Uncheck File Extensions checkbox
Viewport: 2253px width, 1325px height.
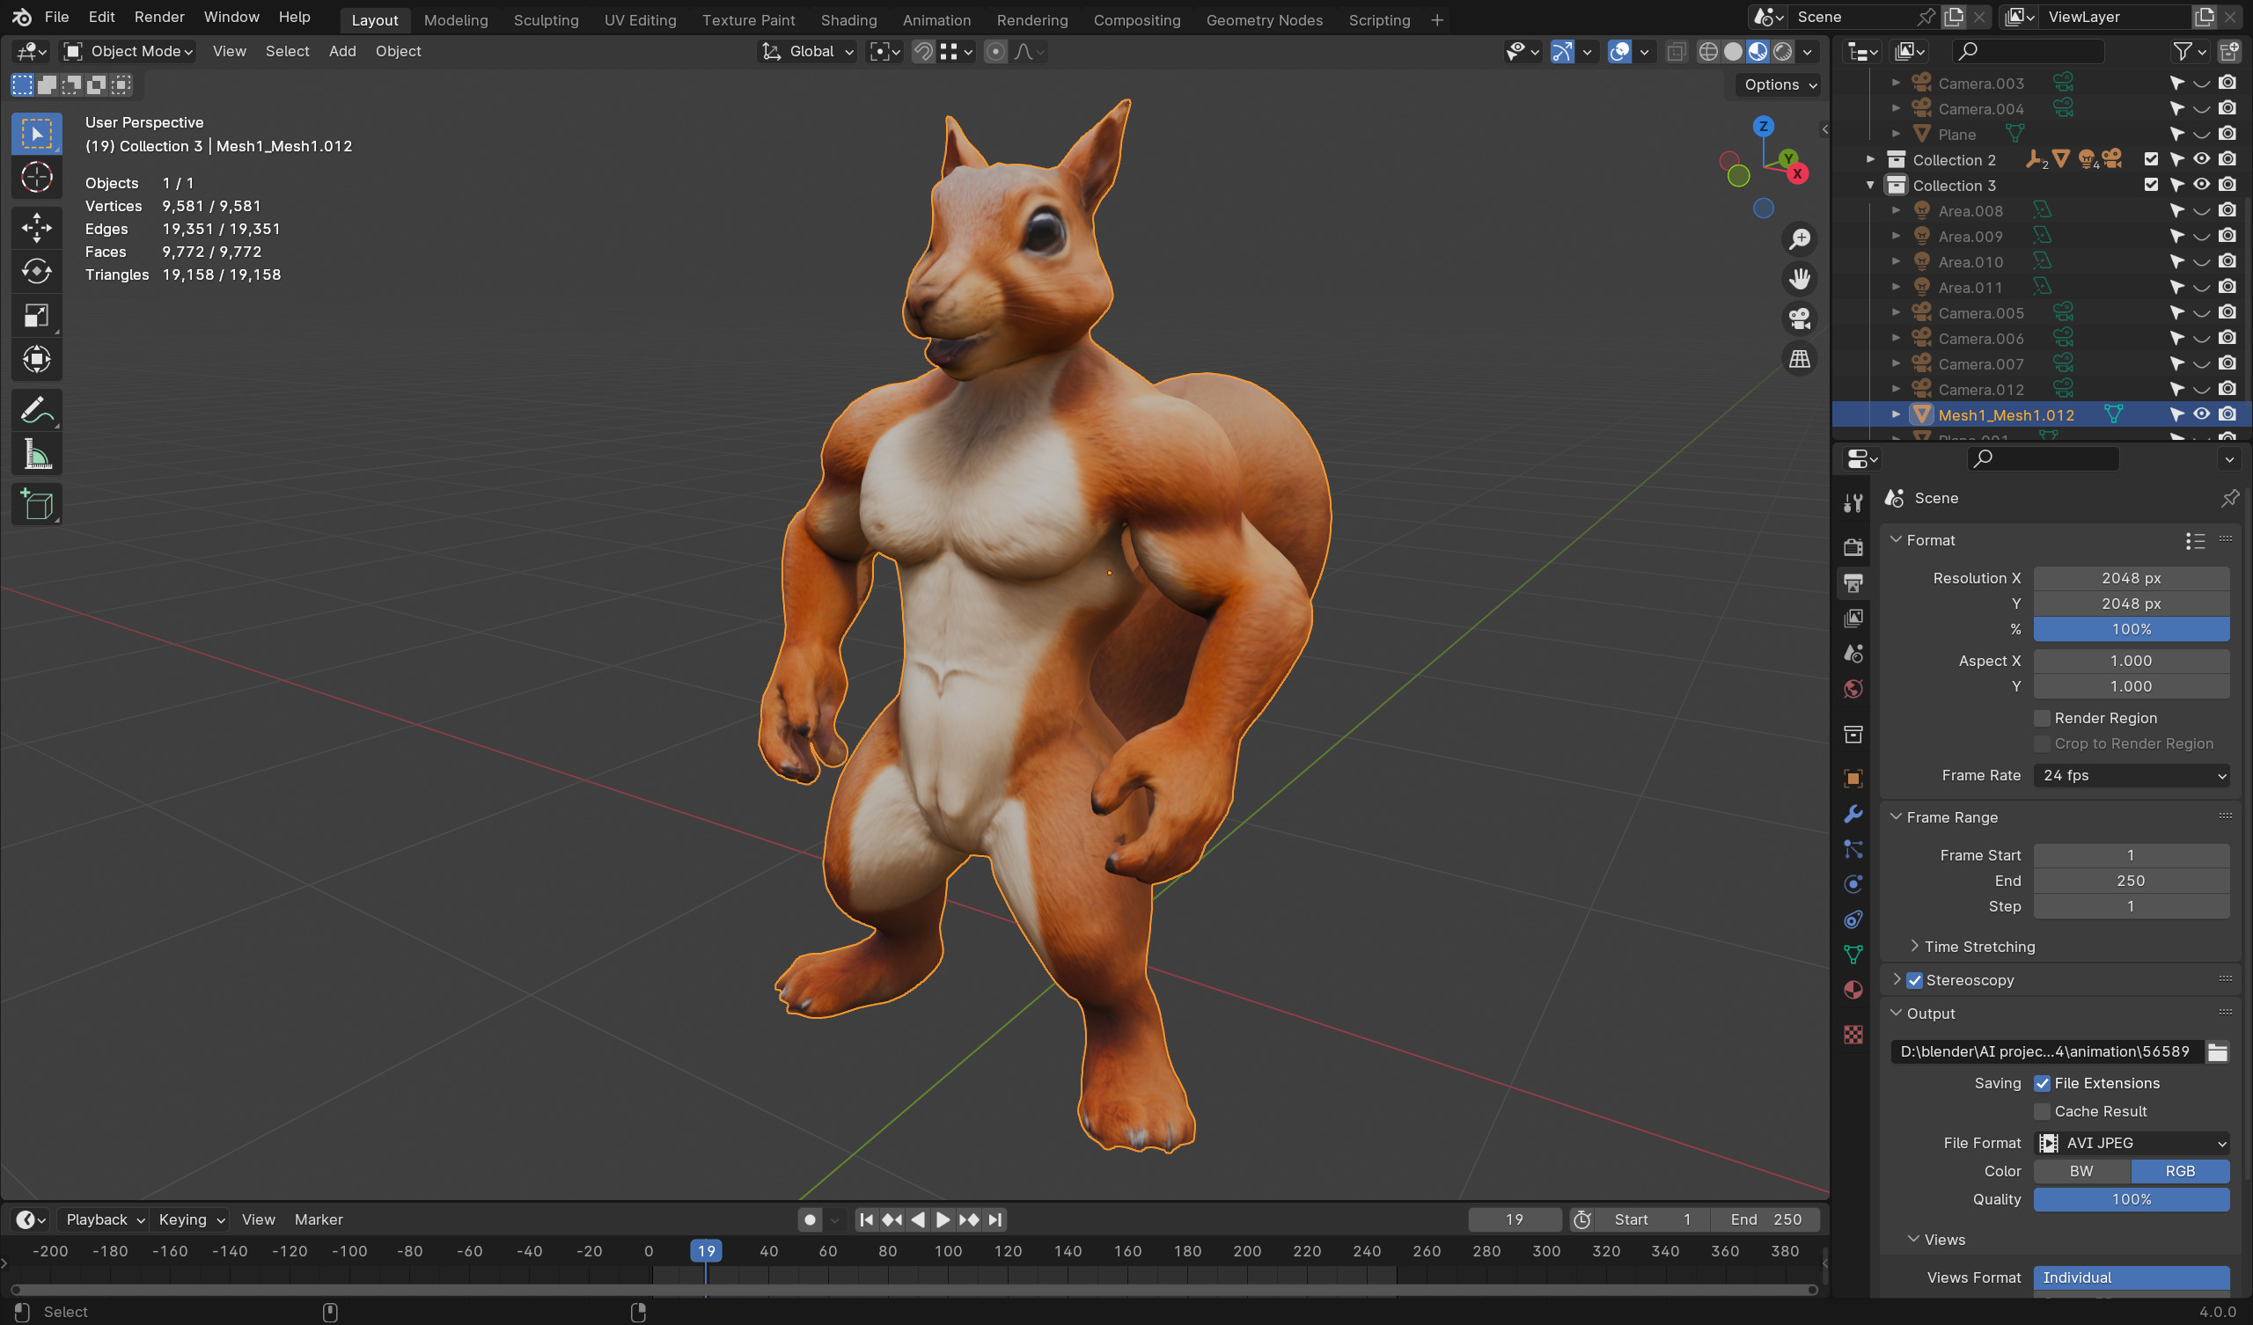[2042, 1084]
